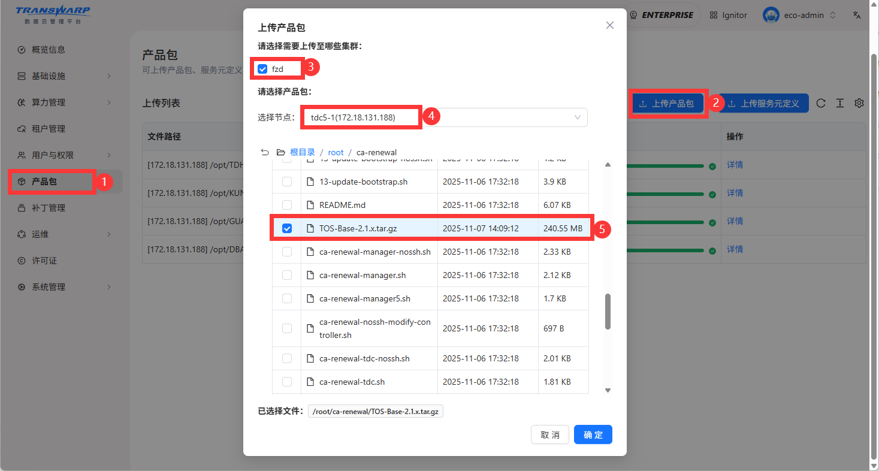
Task: Click the language translation icon
Action: (857, 15)
